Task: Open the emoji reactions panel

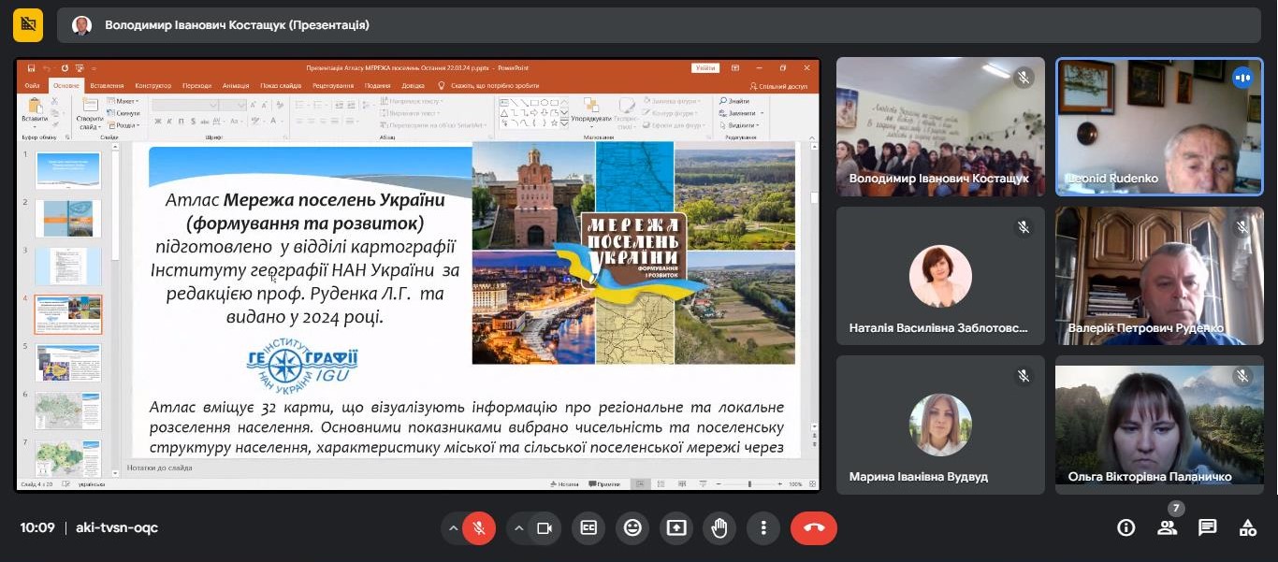Action: tap(632, 528)
